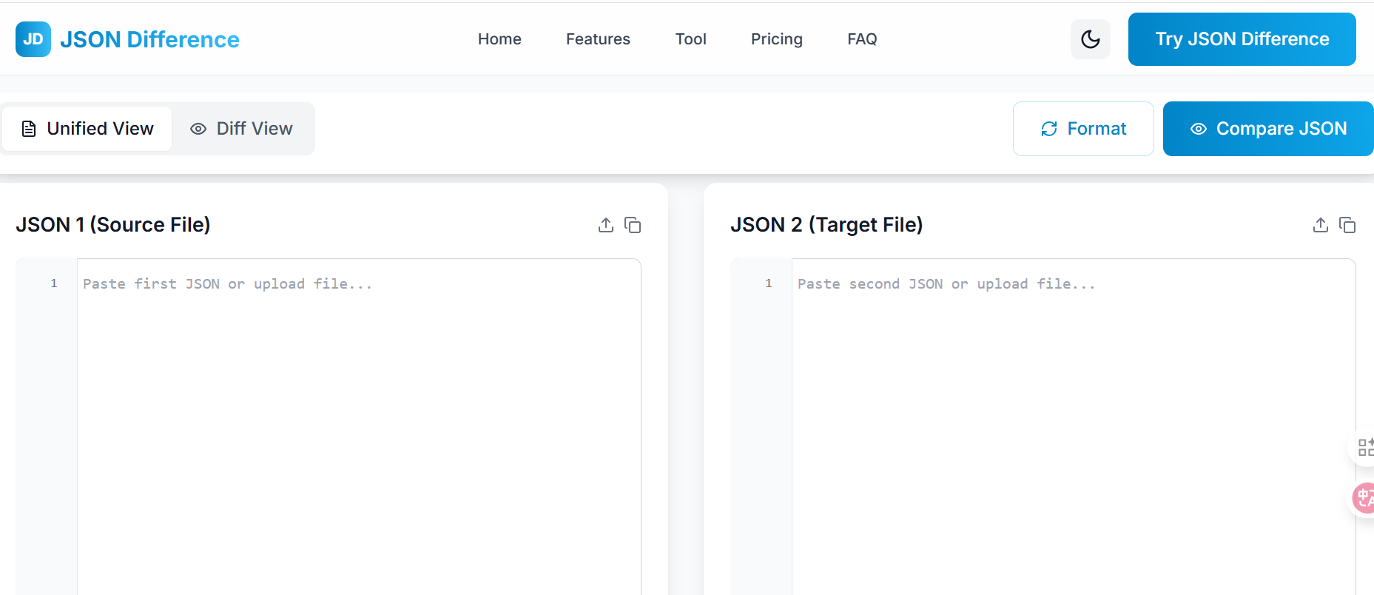Switch to the Diff View tab
1374x595 pixels.
241,129
